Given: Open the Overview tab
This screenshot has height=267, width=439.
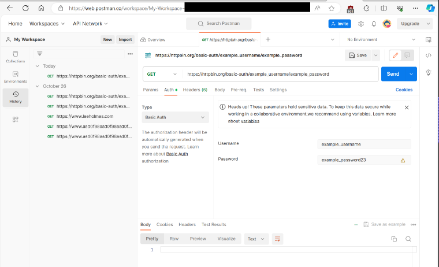Looking at the screenshot, I should point(153,40).
